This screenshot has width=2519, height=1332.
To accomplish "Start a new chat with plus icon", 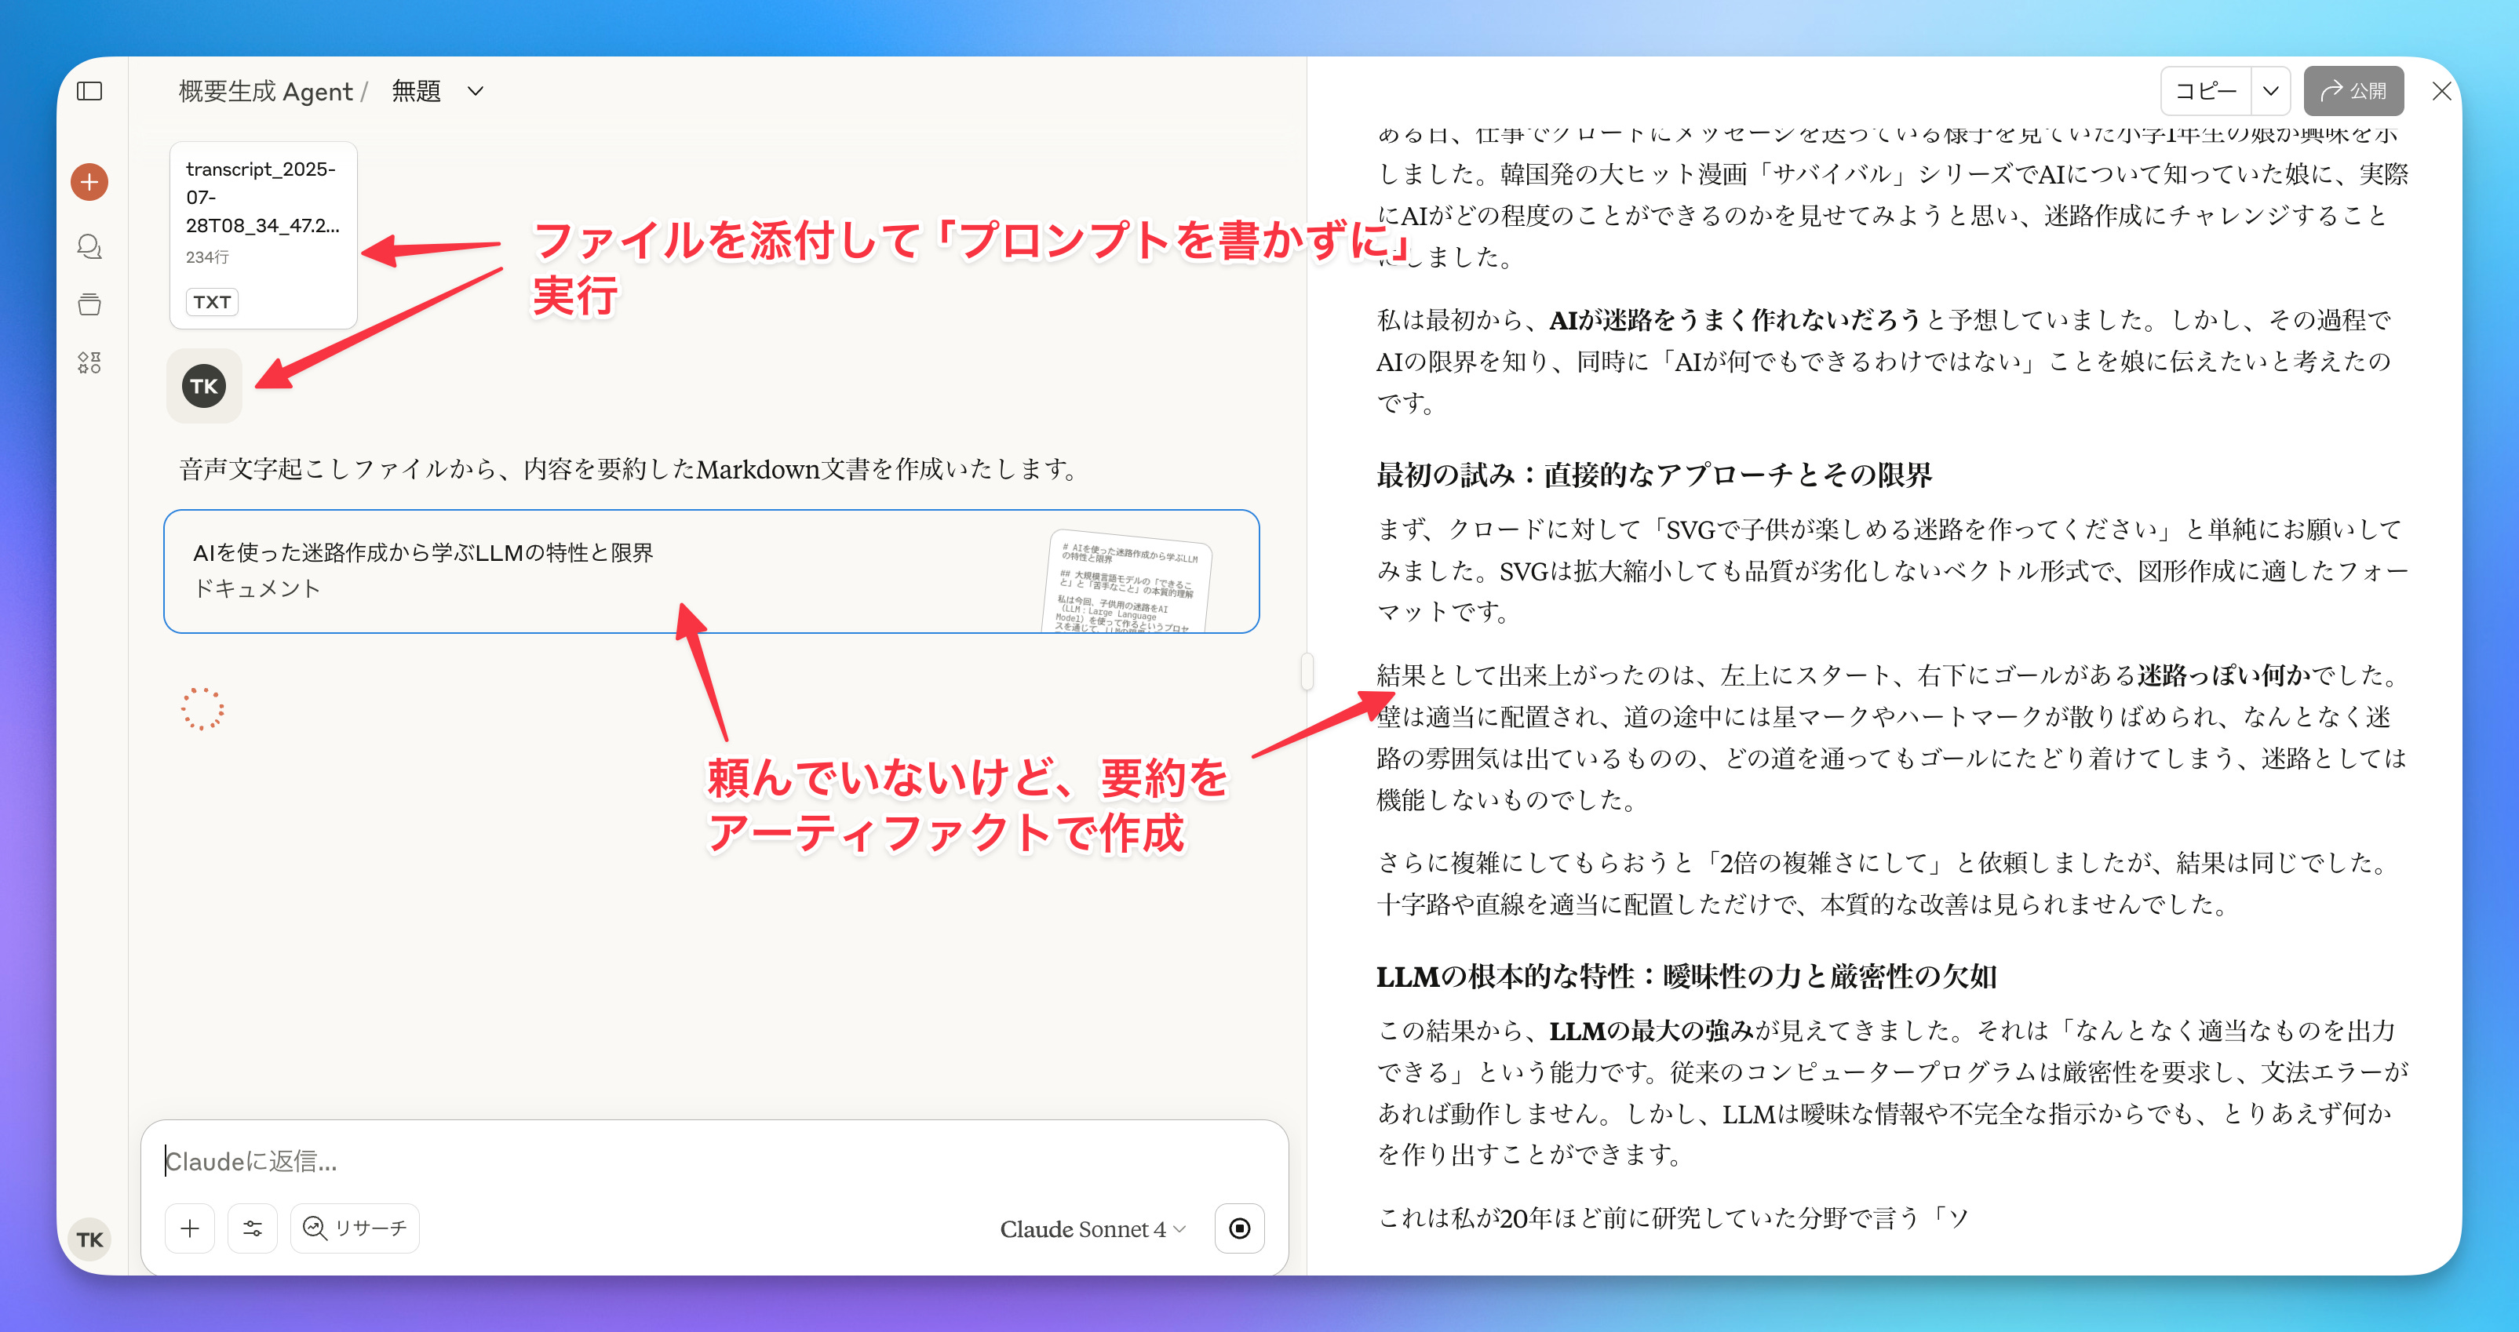I will click(89, 182).
